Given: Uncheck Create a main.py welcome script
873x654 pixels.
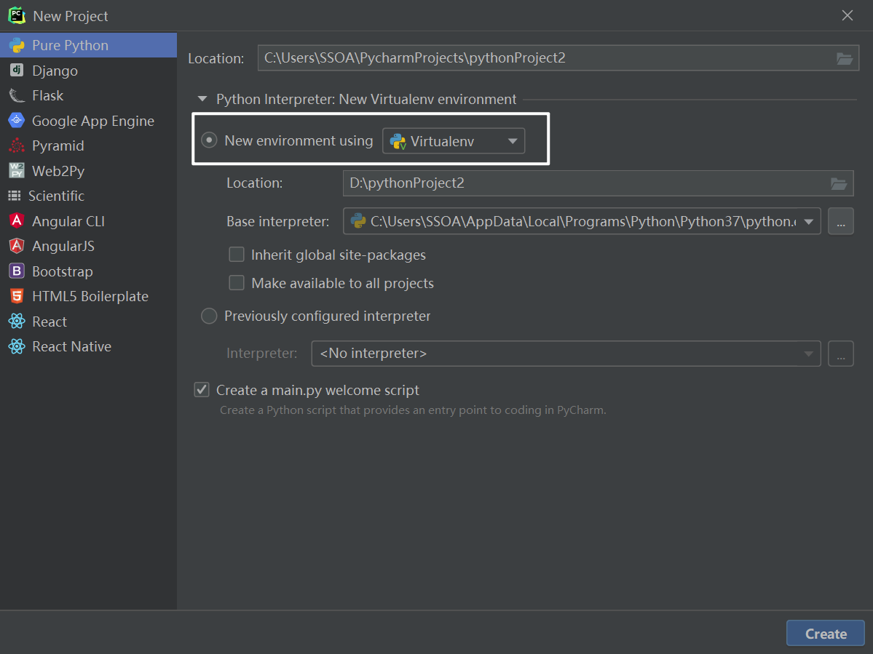Looking at the screenshot, I should 202,390.
